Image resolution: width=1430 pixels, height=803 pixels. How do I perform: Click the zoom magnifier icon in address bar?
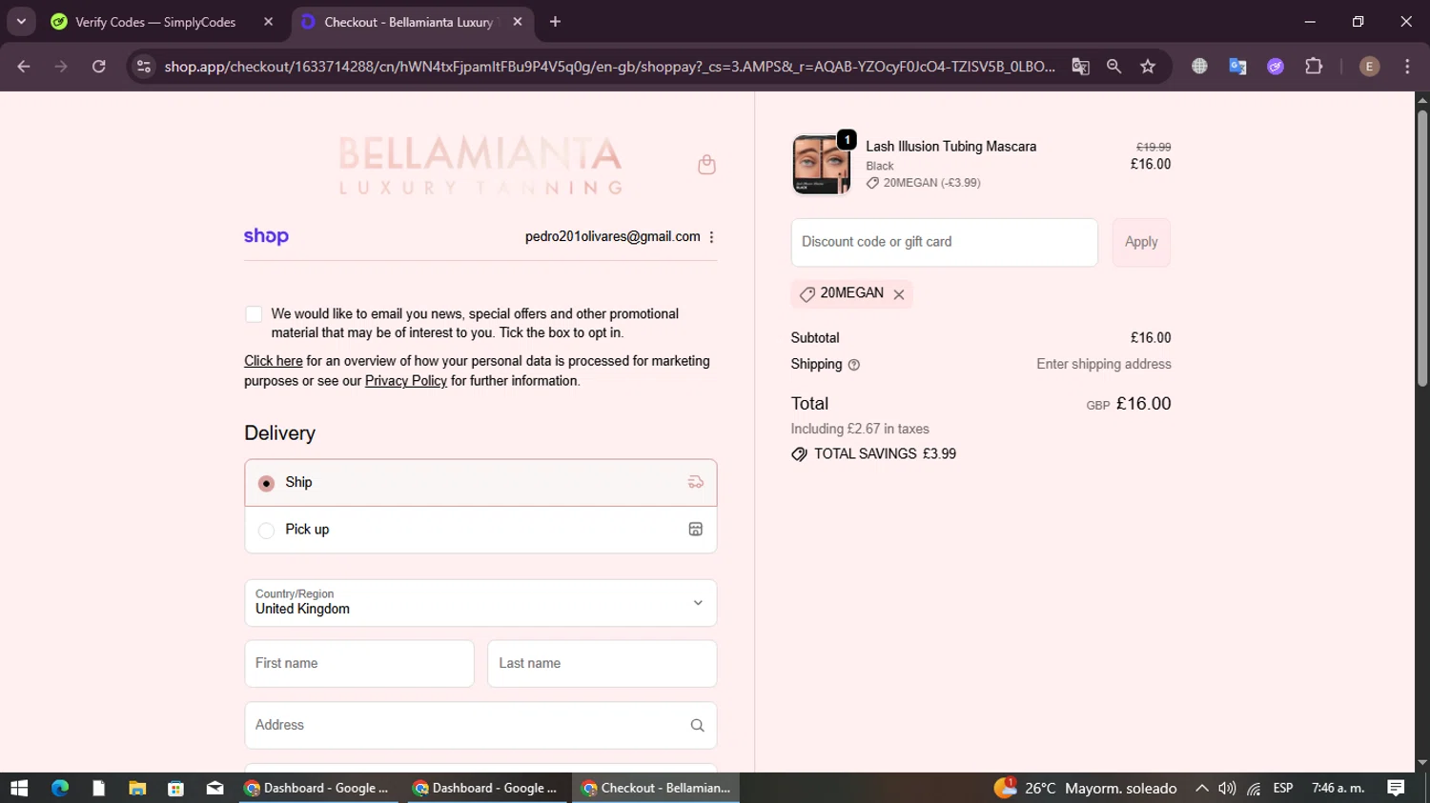(x=1113, y=67)
